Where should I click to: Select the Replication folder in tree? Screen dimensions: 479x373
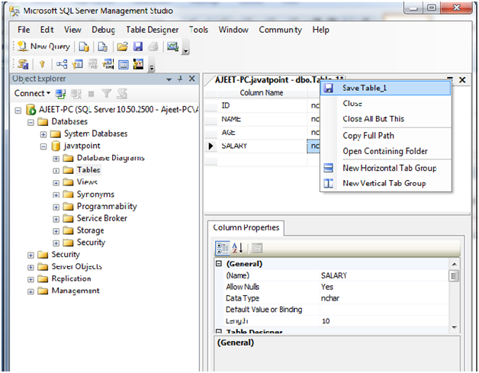click(71, 278)
